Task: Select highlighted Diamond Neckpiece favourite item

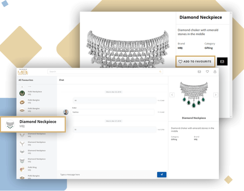Action: tap(33, 124)
